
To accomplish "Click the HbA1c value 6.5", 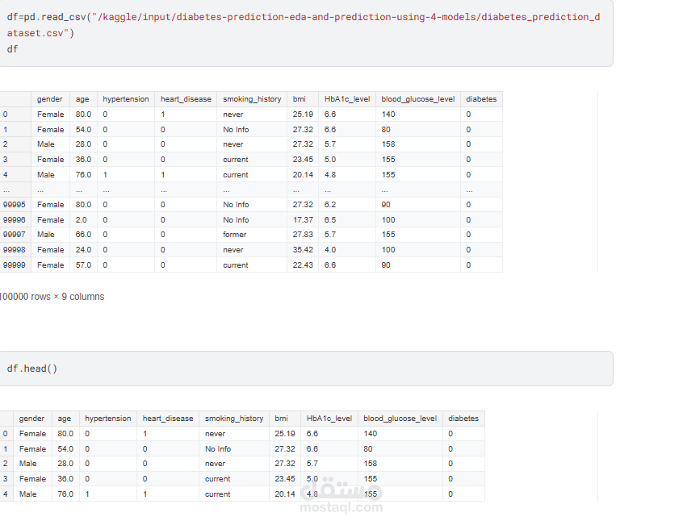I will 330,220.
